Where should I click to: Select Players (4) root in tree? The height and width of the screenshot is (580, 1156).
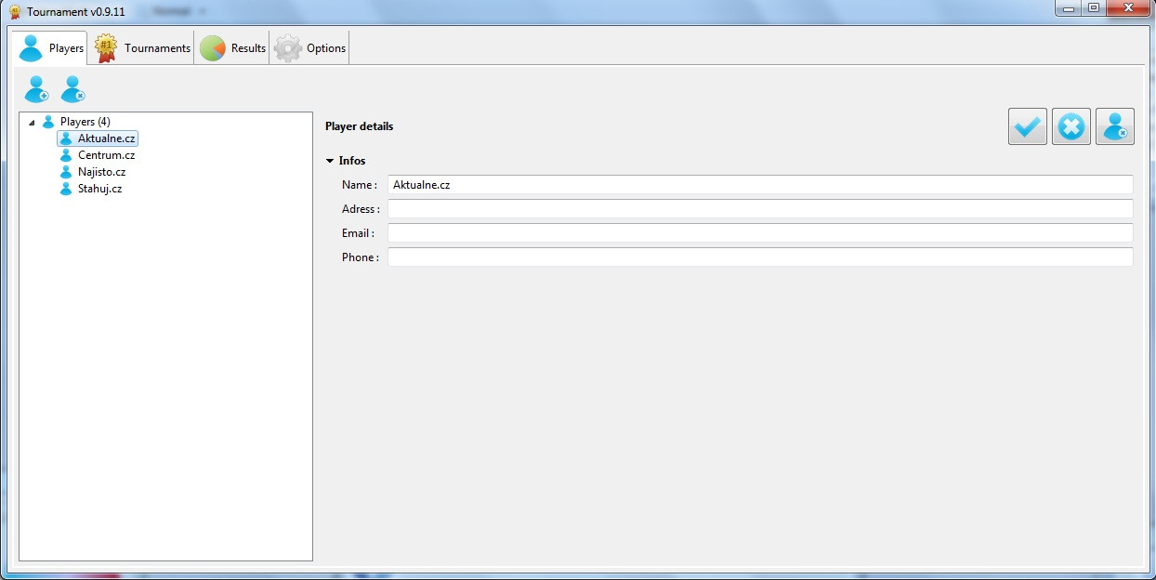tap(85, 122)
